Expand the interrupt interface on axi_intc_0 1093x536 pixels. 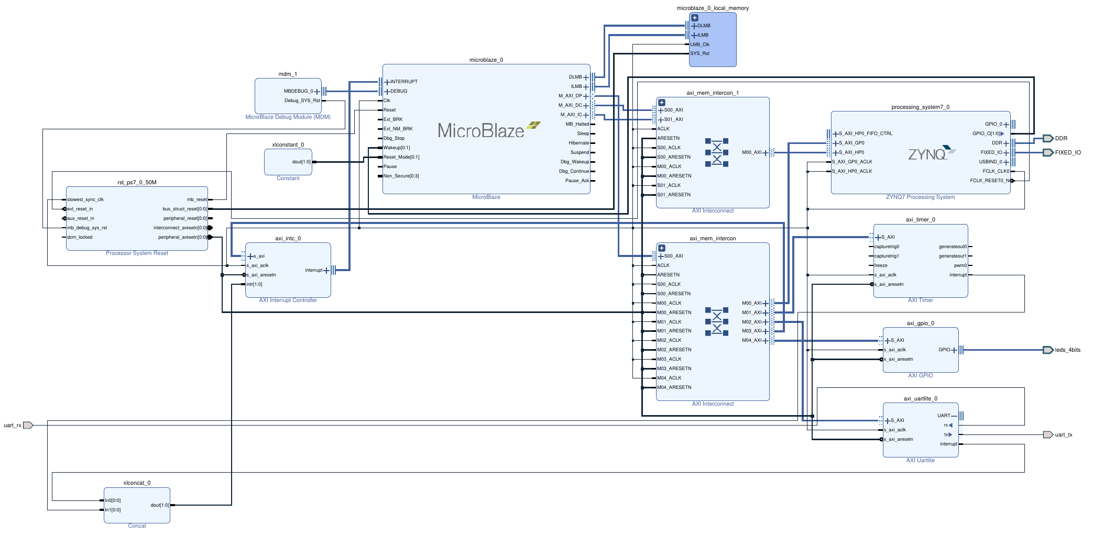(x=326, y=271)
